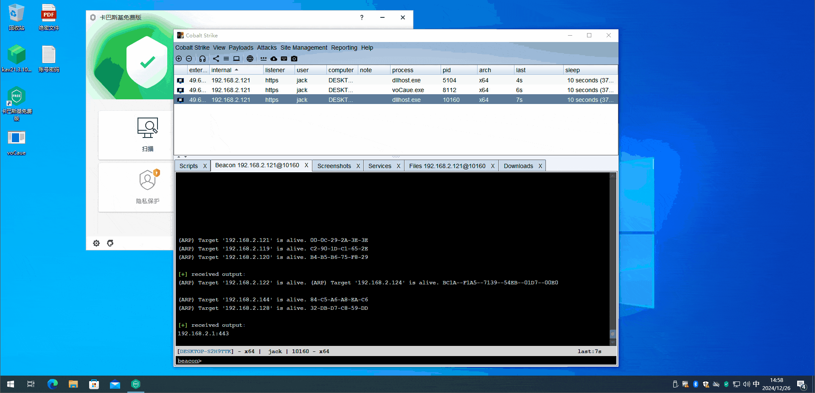Select the kav21.3.10 installer desktop icon
This screenshot has width=815, height=393.
17,58
